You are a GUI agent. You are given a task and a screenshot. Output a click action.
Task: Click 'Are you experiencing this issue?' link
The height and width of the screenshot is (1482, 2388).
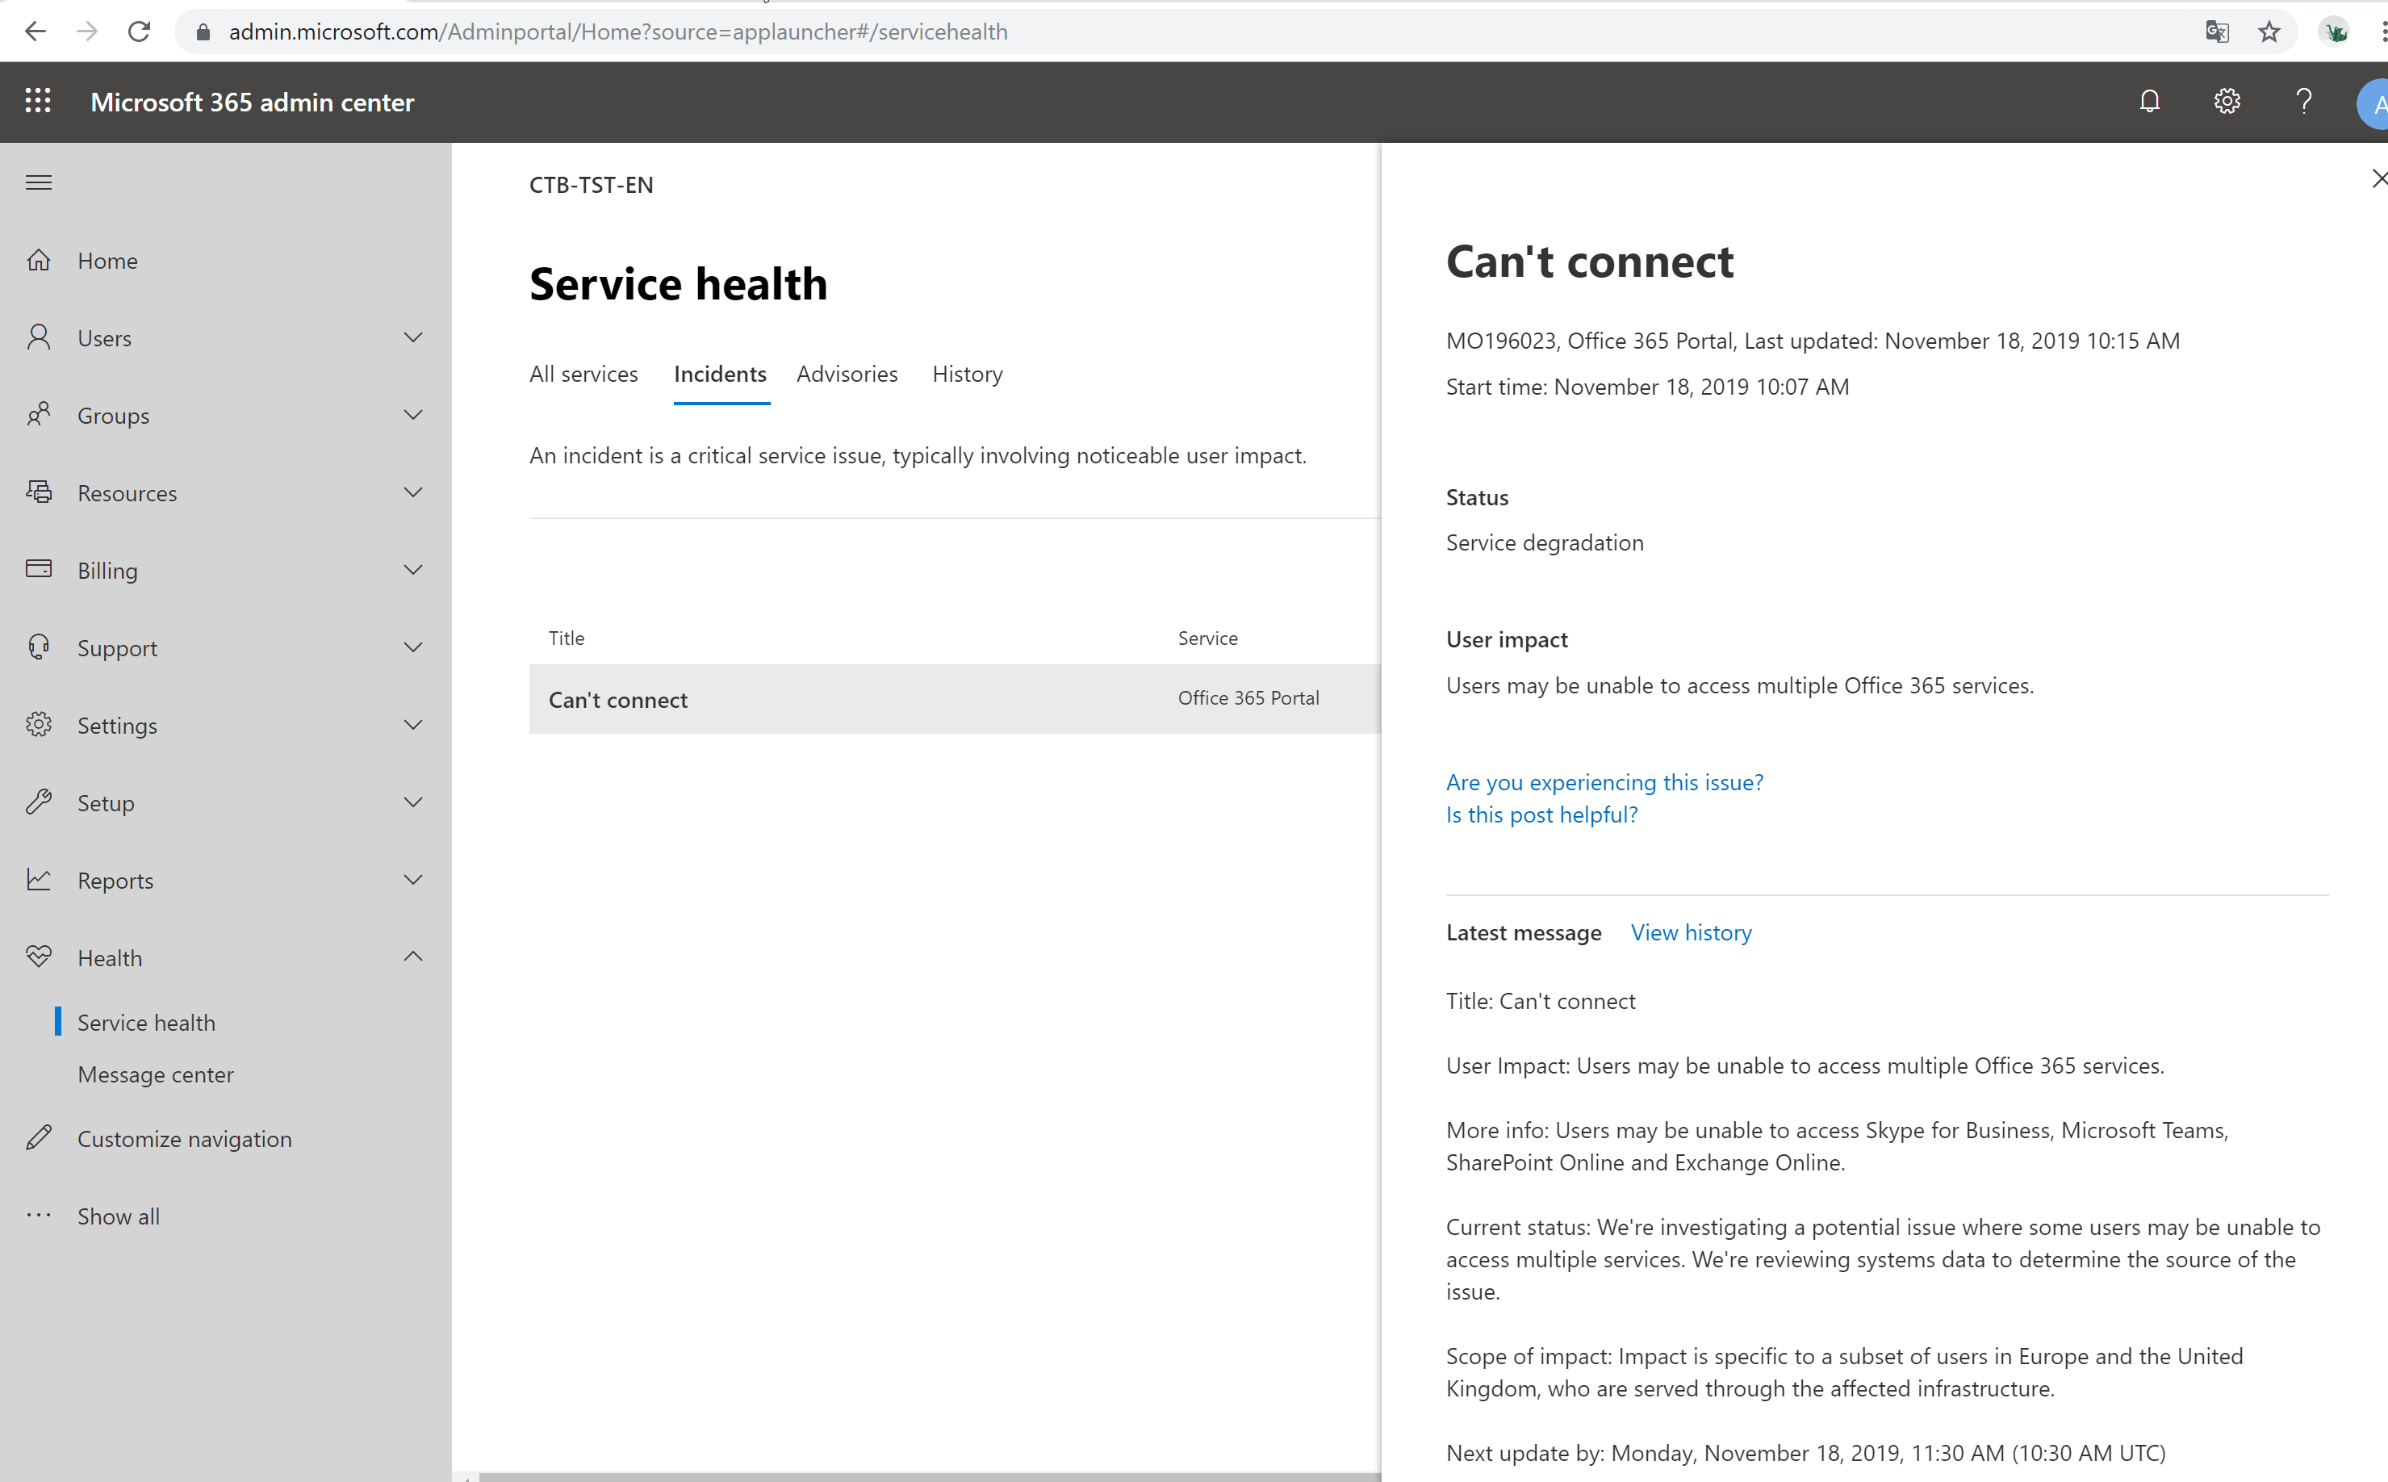point(1604,782)
